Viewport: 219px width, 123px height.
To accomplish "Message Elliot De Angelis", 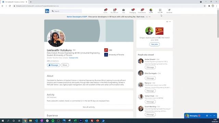I will (x=150, y=78).
